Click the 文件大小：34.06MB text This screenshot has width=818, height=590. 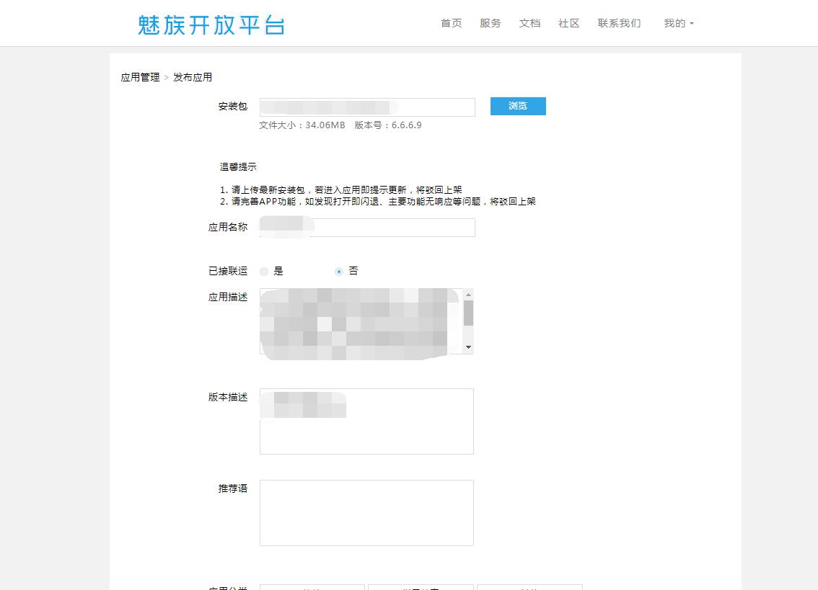(x=302, y=125)
